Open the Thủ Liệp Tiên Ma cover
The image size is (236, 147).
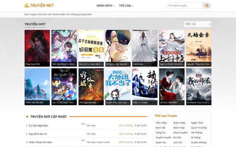(x=91, y=87)
